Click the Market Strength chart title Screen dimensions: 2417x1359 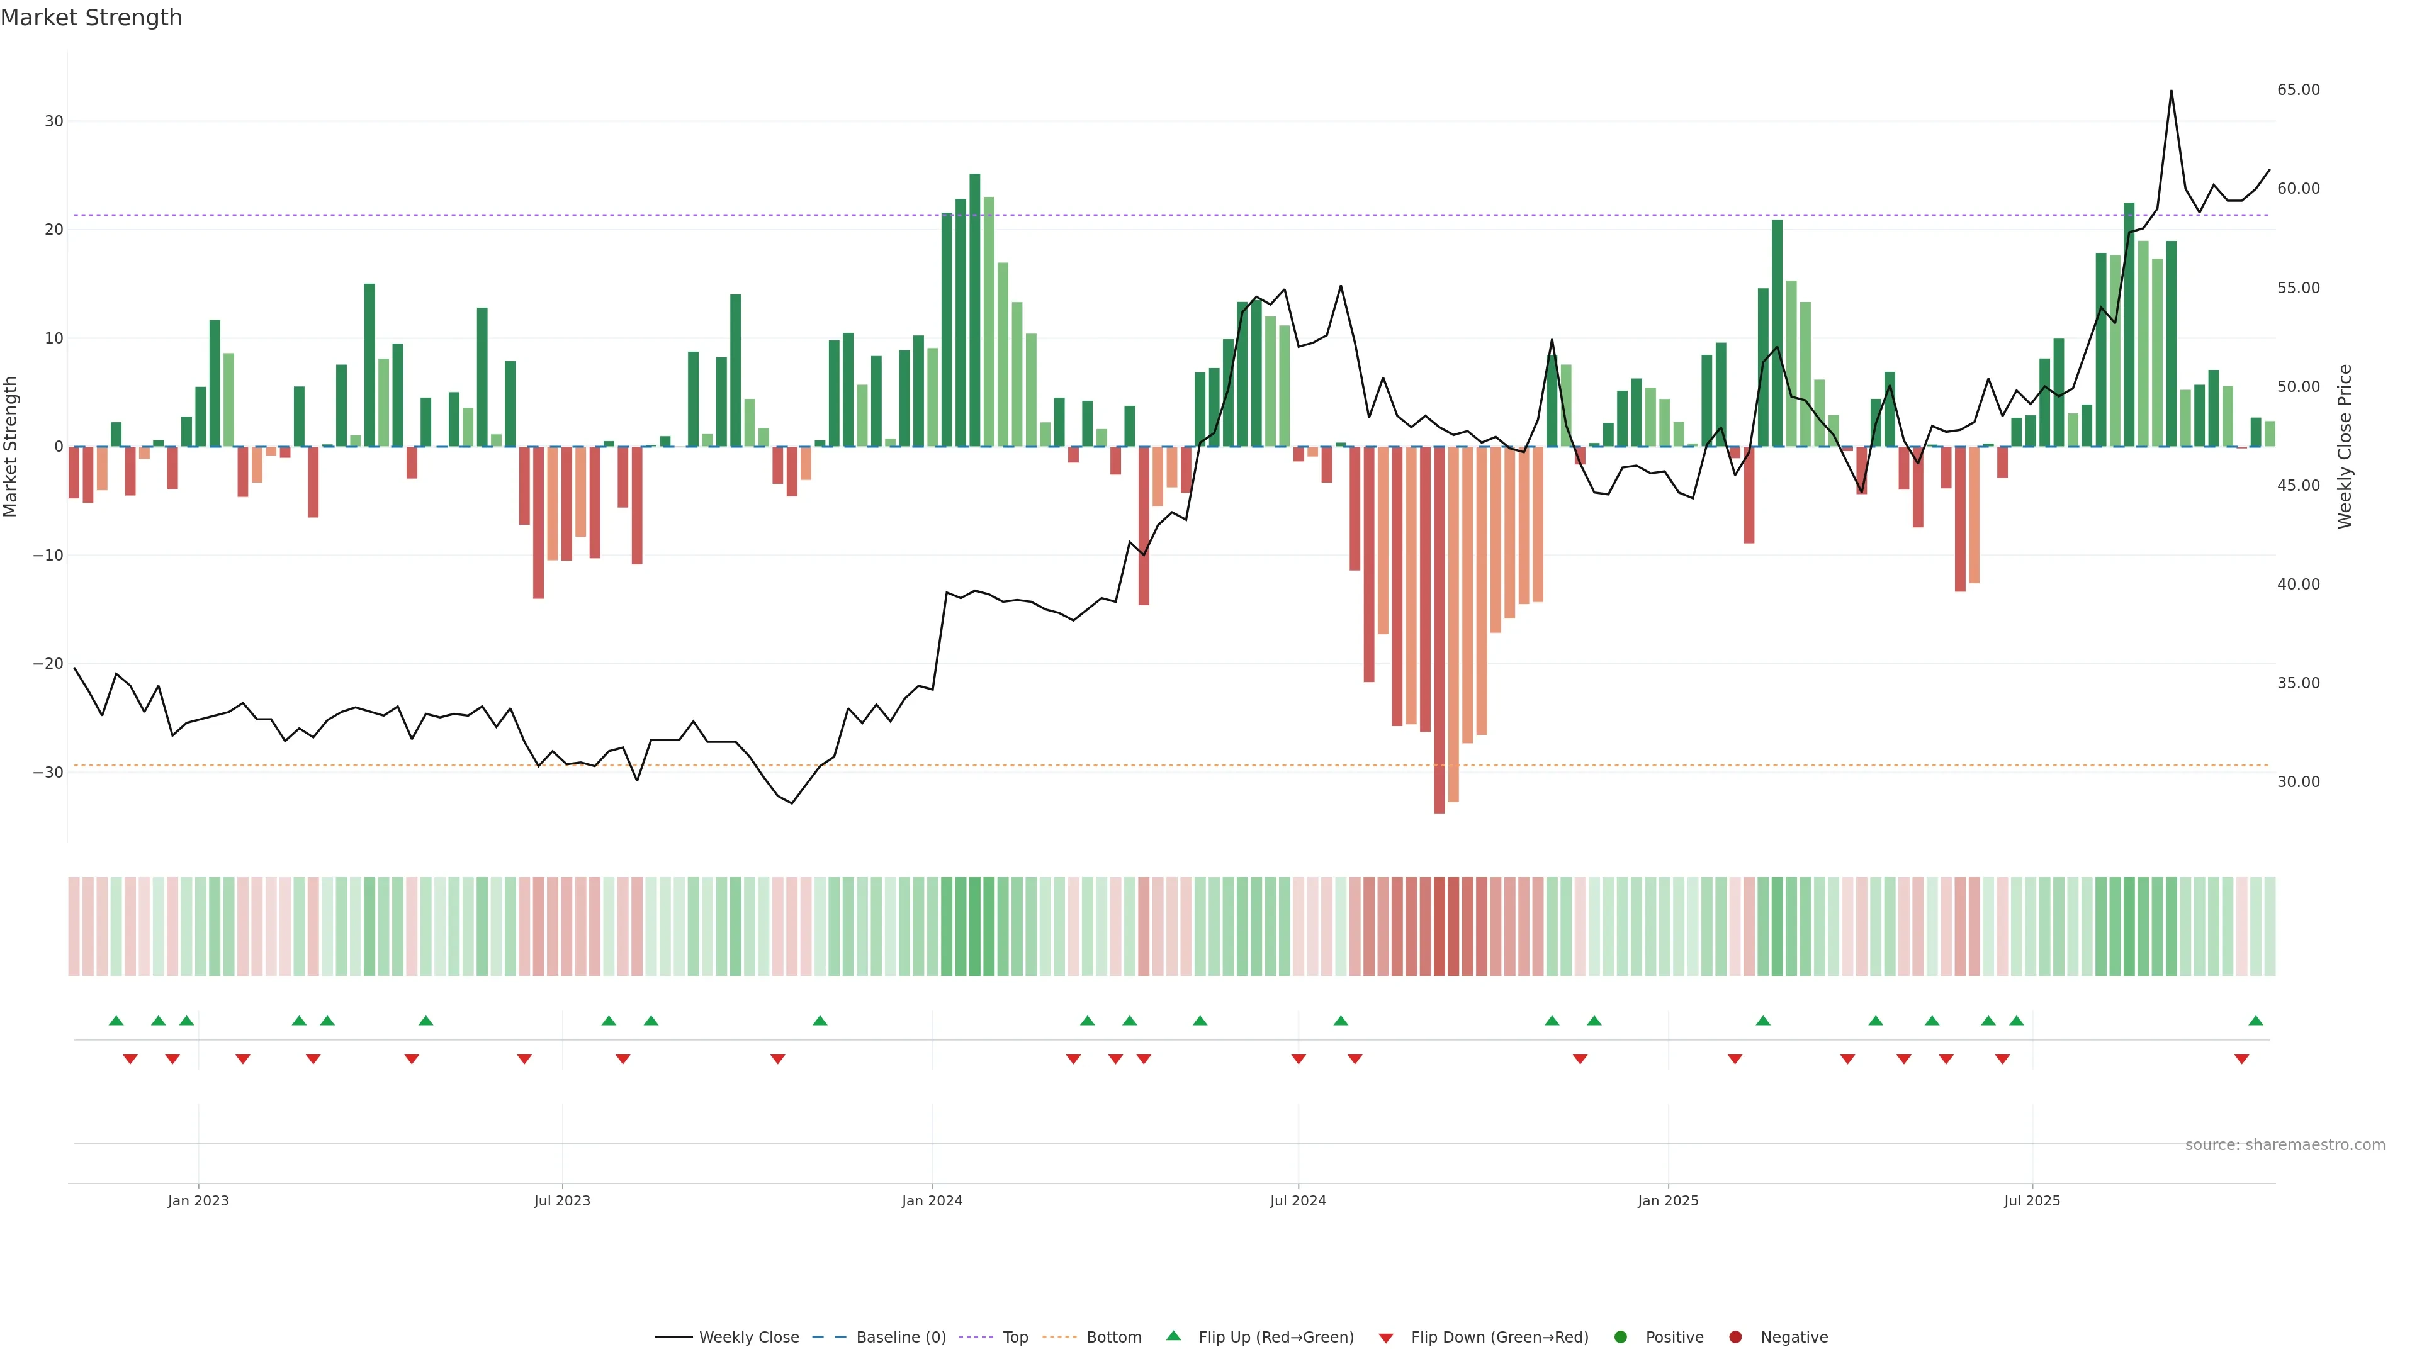91,18
